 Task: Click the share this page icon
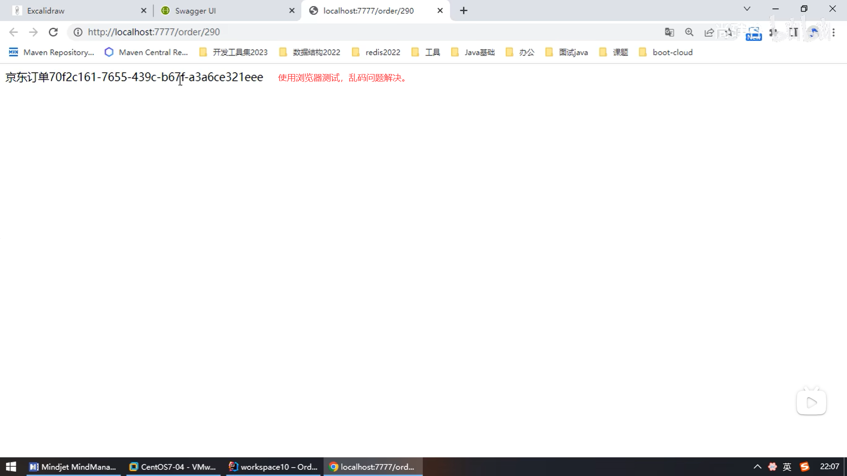point(709,32)
